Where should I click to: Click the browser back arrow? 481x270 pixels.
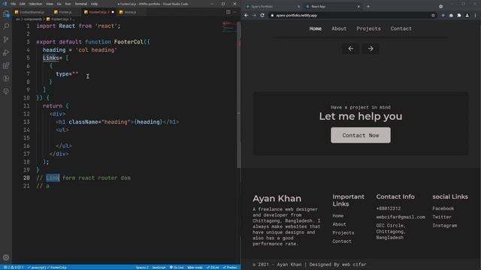(247, 15)
